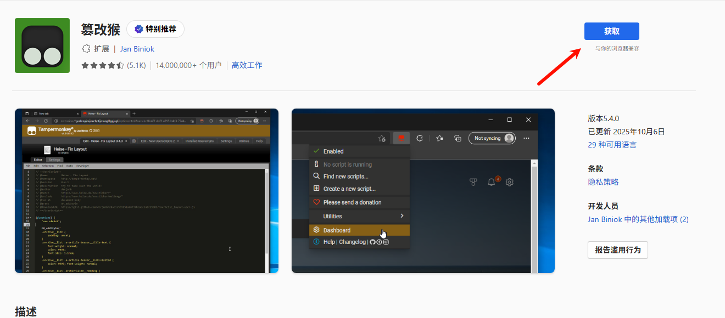Click the Not syncing profile button
The height and width of the screenshot is (318, 725).
[492, 138]
